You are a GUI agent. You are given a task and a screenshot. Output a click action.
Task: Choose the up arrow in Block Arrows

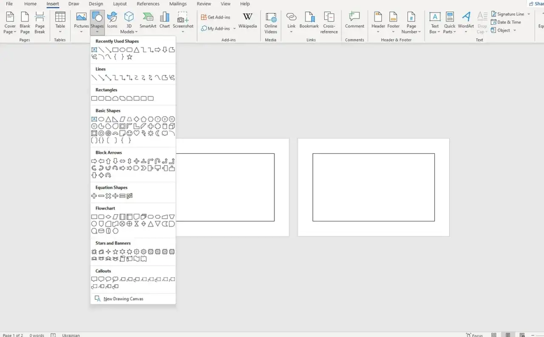click(108, 161)
